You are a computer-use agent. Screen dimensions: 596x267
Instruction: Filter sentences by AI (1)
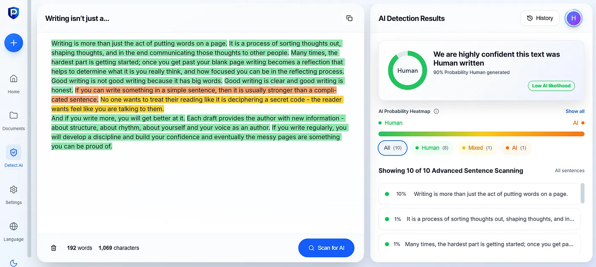(x=516, y=148)
